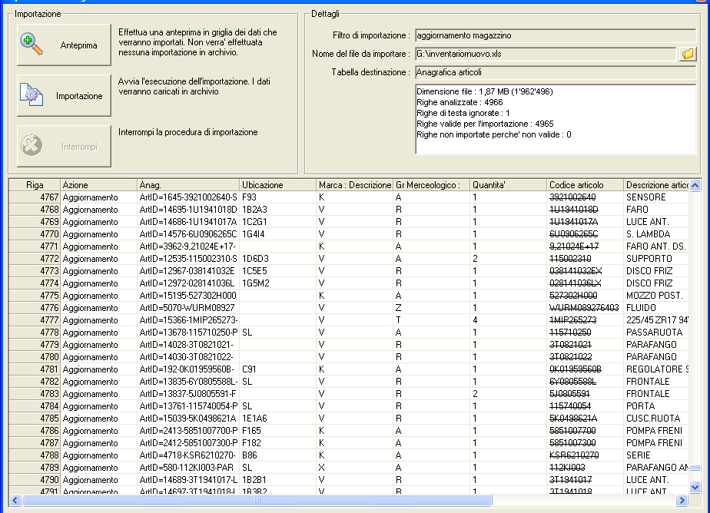Viewport: 710px width, 513px height.
Task: Click the Gr Merceologico column header
Action: click(x=432, y=184)
